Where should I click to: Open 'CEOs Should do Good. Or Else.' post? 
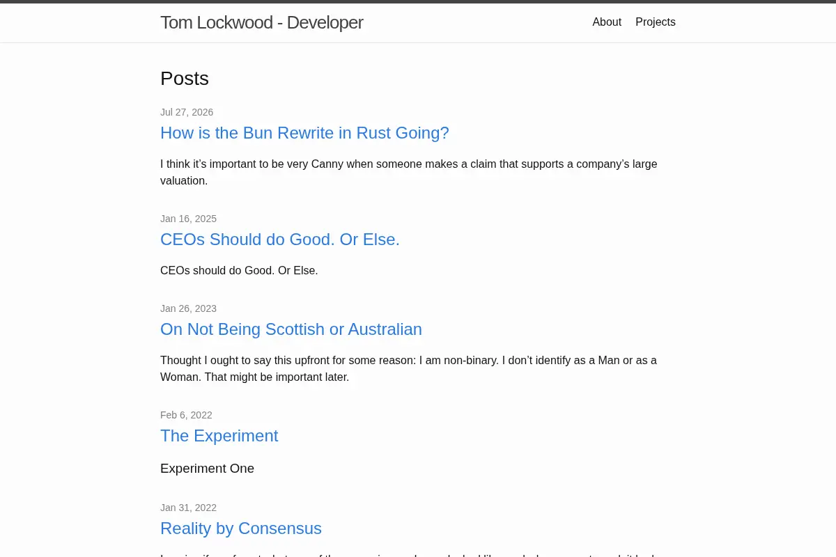pos(280,240)
